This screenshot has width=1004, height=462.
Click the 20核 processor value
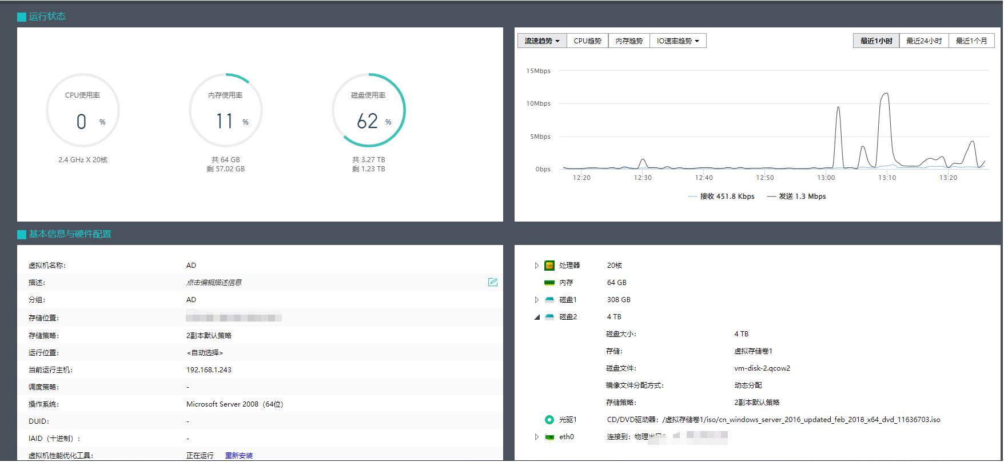pyautogui.click(x=615, y=266)
